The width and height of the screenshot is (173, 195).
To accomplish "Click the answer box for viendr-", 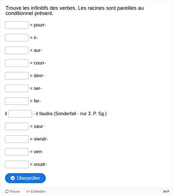I will 17,139.
